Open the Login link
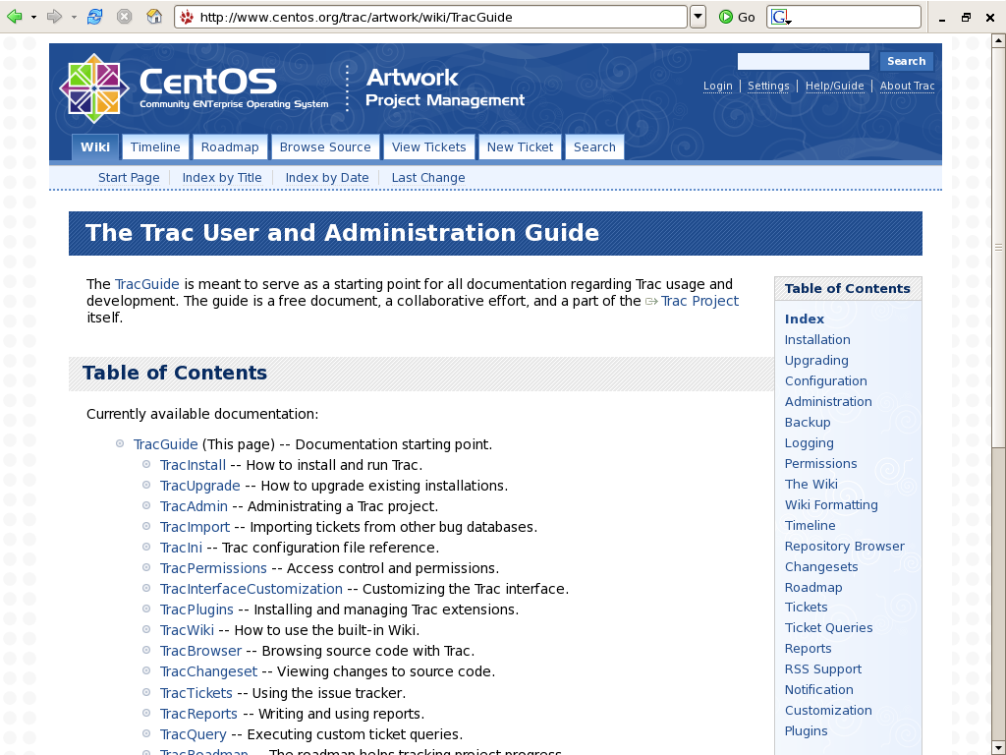Screen dimensions: 1006x755 717,86
